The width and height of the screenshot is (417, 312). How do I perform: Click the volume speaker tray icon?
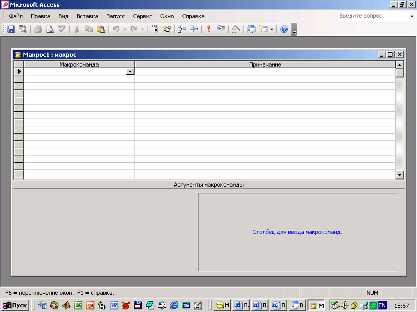(x=345, y=305)
